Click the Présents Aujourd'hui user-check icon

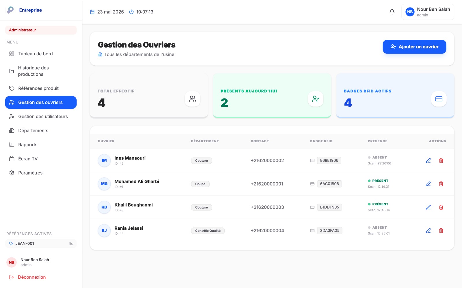pos(316,99)
